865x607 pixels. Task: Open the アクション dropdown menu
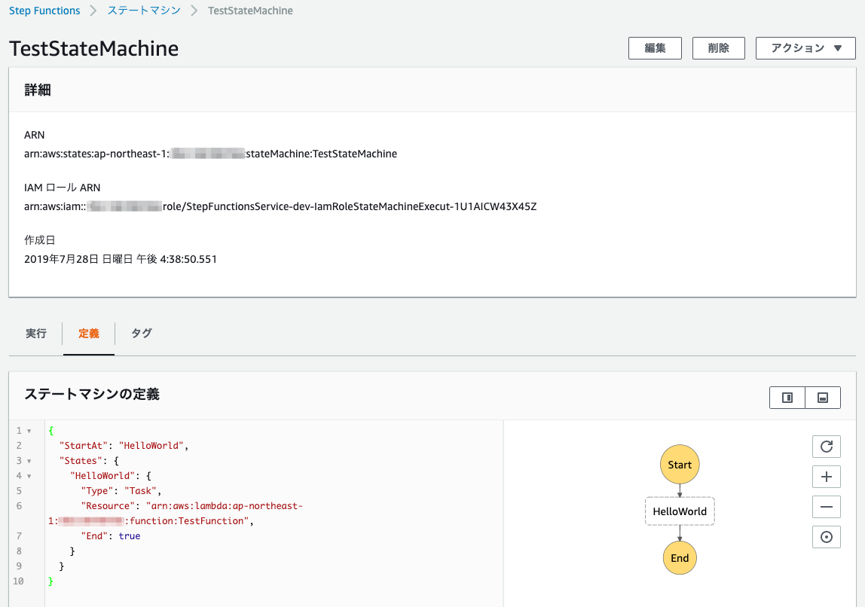coord(805,48)
